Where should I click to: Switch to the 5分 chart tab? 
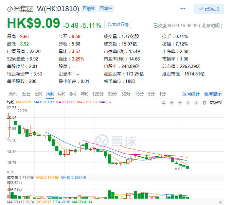[151, 94]
